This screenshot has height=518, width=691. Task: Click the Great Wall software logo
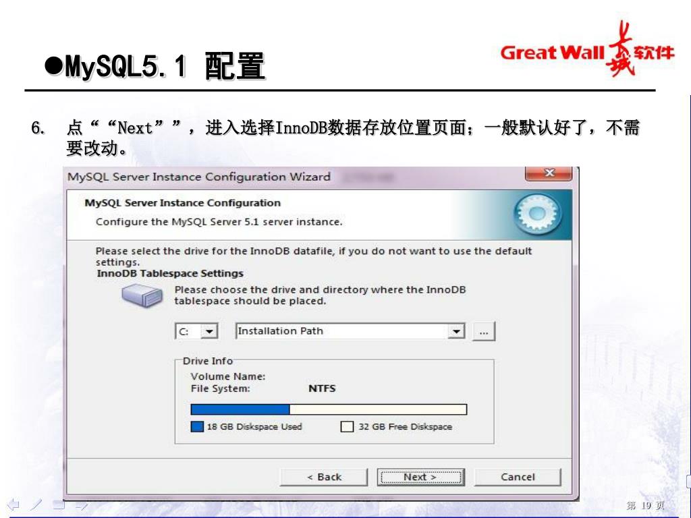587,49
